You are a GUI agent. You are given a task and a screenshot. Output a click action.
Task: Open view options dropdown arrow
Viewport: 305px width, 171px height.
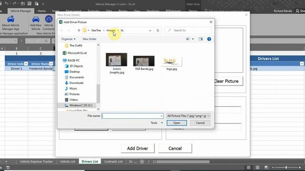point(193,39)
